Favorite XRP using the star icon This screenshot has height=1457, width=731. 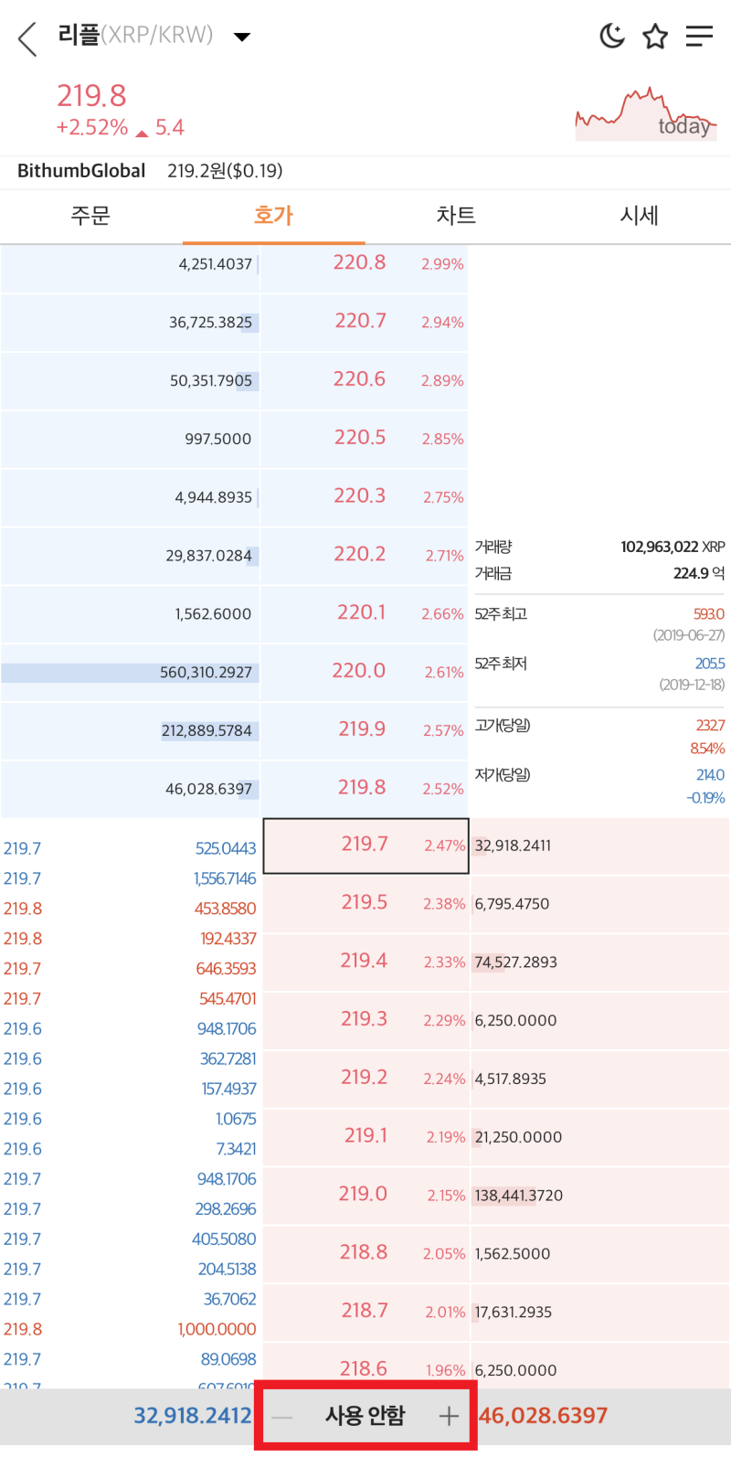(655, 37)
